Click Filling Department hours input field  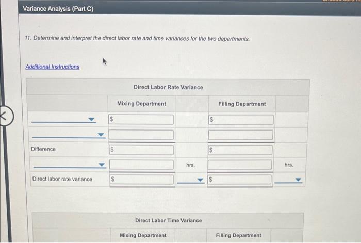240,165
